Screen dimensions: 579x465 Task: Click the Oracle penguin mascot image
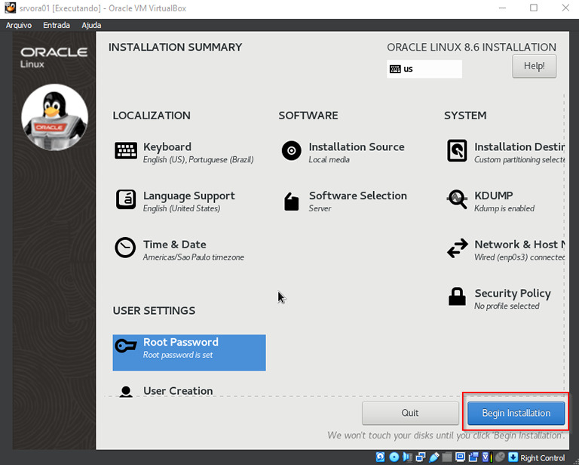(54, 117)
